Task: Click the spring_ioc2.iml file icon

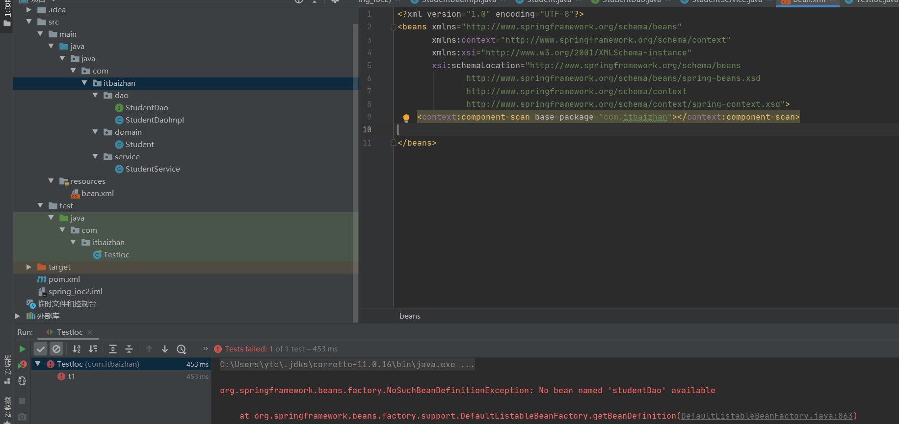Action: point(42,292)
